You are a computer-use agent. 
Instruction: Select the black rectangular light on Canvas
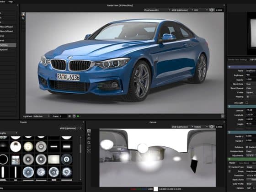194,166
